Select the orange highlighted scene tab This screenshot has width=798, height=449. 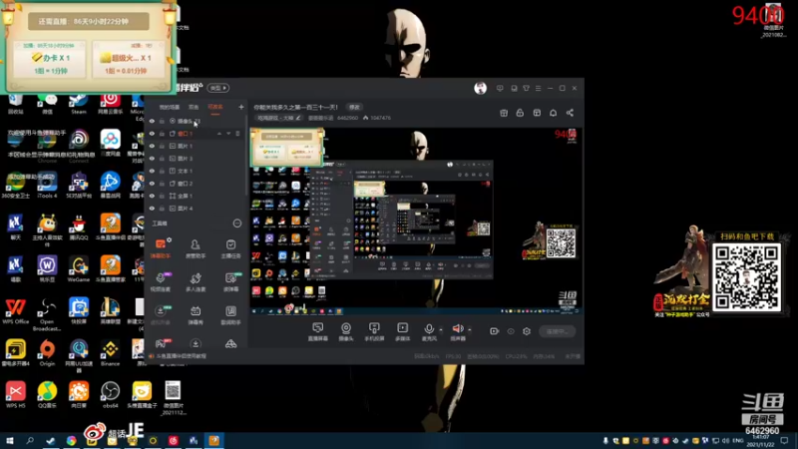pyautogui.click(x=215, y=108)
